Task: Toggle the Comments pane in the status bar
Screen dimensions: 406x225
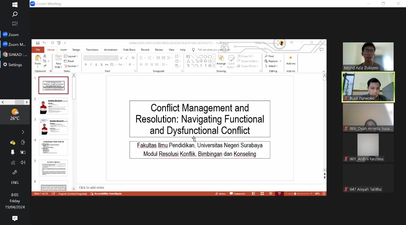Action: coord(237,194)
